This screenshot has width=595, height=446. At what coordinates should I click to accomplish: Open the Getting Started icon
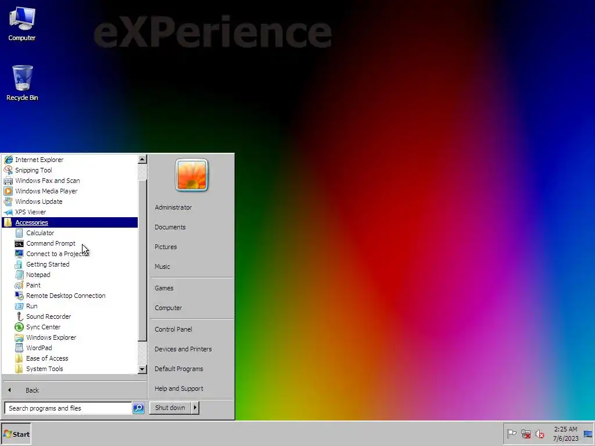point(19,264)
